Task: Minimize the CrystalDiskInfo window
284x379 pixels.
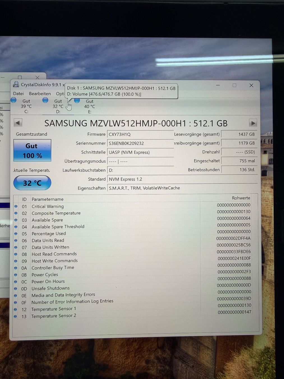Action: coord(218,85)
